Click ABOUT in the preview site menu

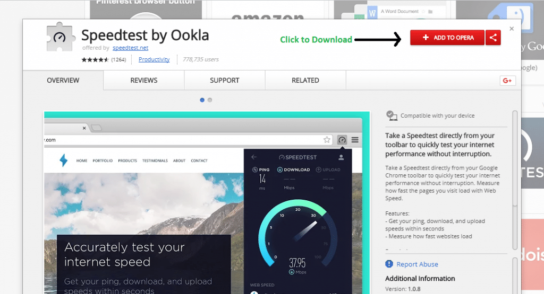coord(180,161)
